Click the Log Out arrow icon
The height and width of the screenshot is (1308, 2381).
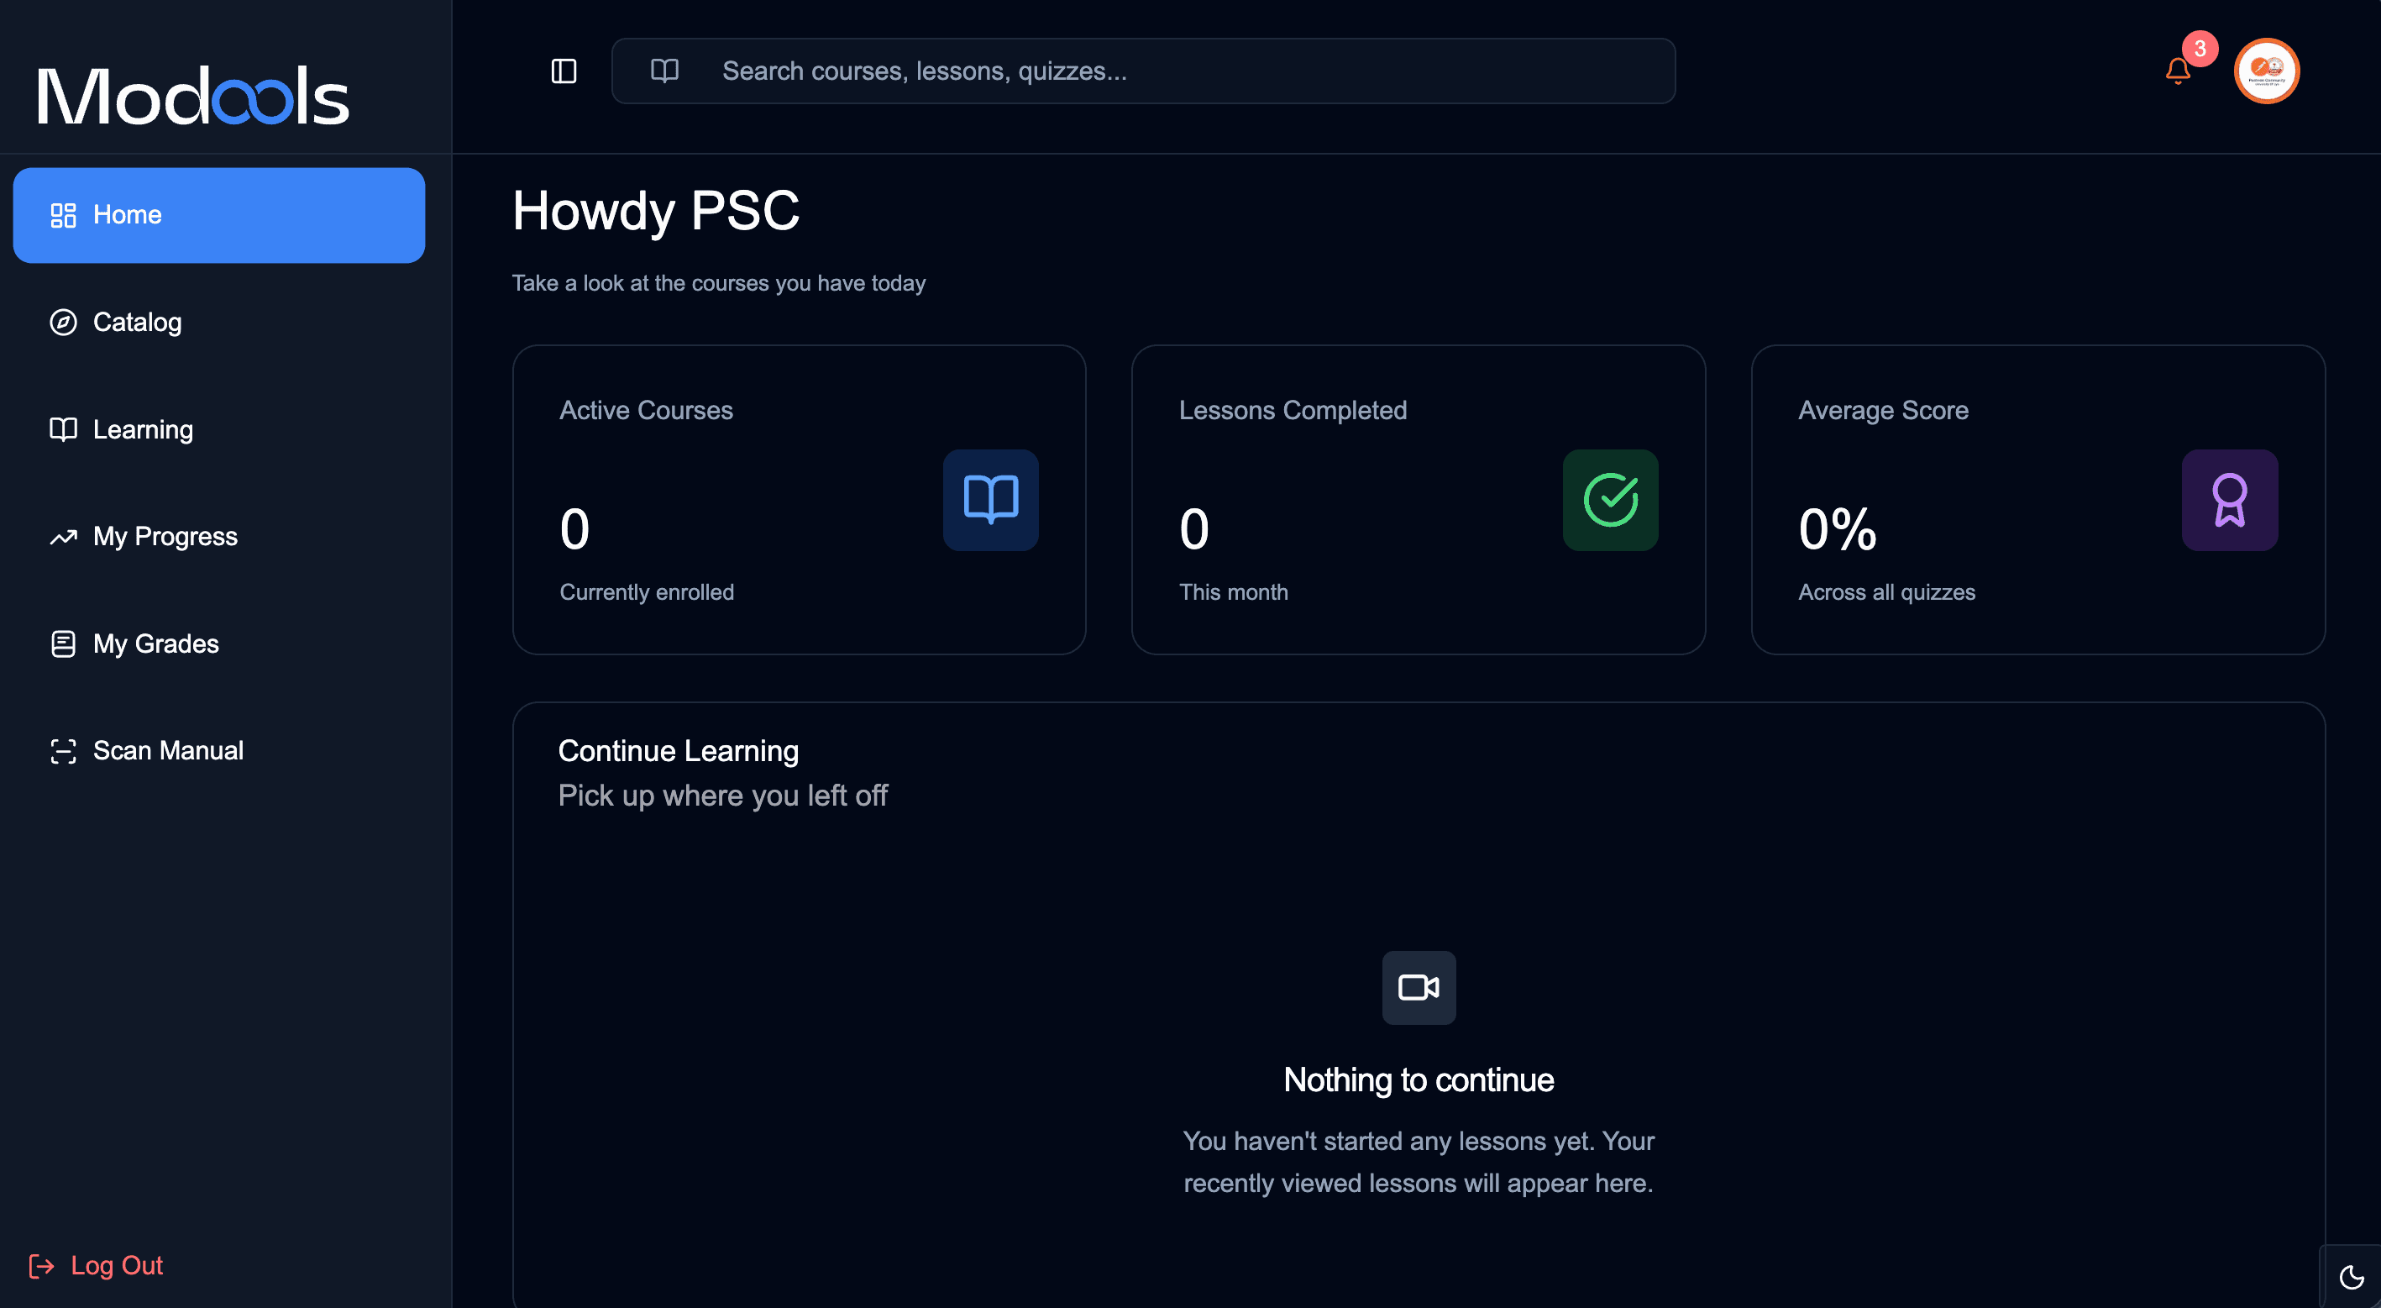tap(42, 1265)
